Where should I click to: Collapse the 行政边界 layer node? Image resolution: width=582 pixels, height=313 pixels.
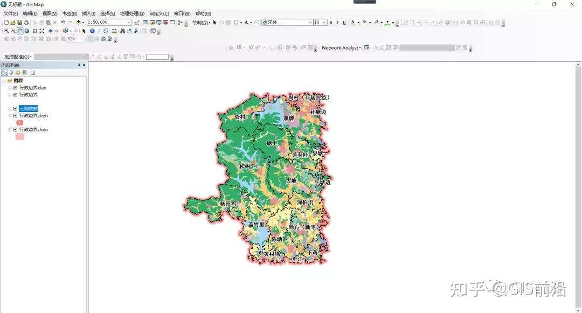pyautogui.click(x=10, y=95)
